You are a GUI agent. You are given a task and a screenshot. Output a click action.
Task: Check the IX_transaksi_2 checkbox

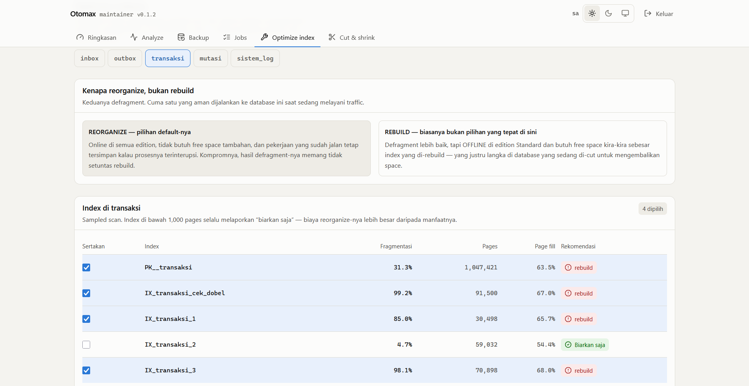click(86, 345)
